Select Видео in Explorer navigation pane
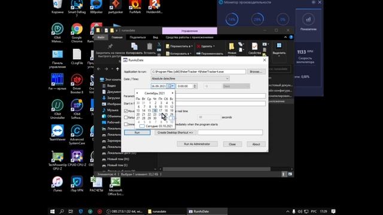Screen dimensions: 383x215 [x=111, y=85]
